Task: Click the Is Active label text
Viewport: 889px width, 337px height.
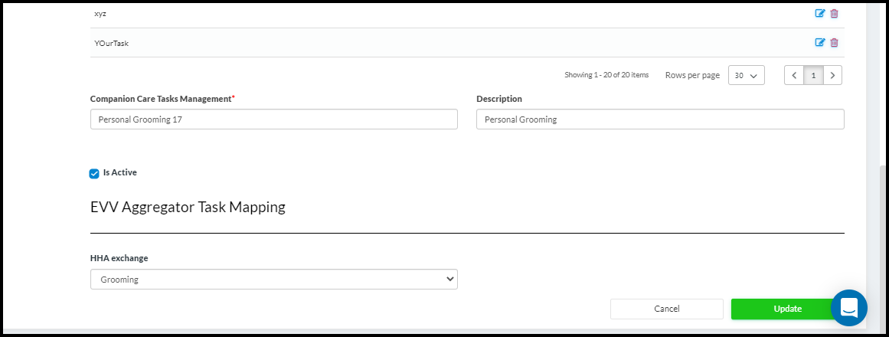Action: point(120,173)
